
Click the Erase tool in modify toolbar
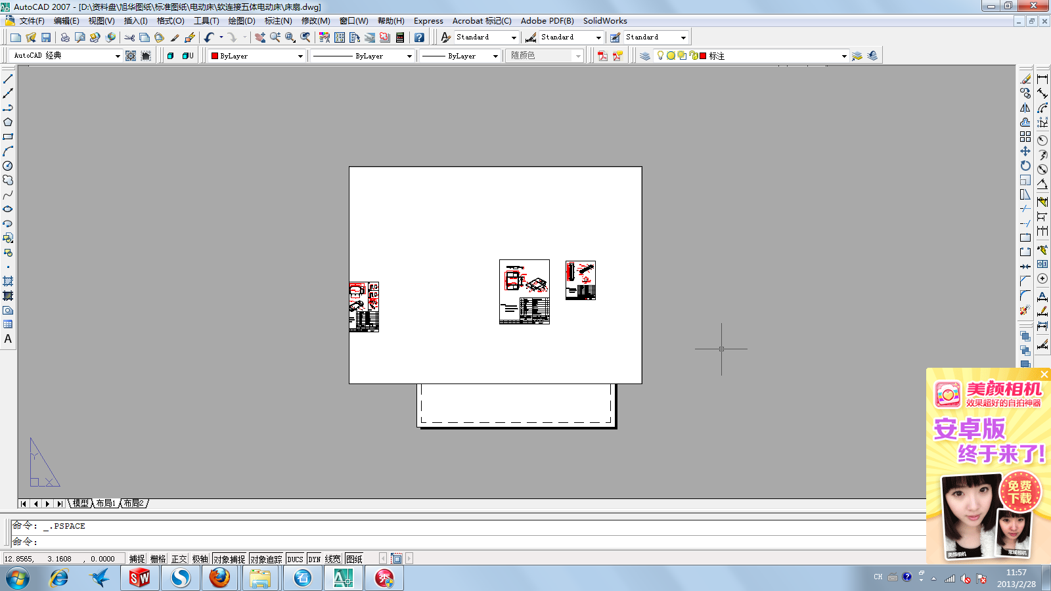pos(1025,79)
